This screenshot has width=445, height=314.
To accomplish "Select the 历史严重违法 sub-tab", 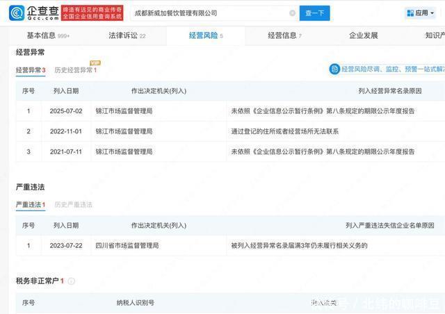I will click(73, 205).
